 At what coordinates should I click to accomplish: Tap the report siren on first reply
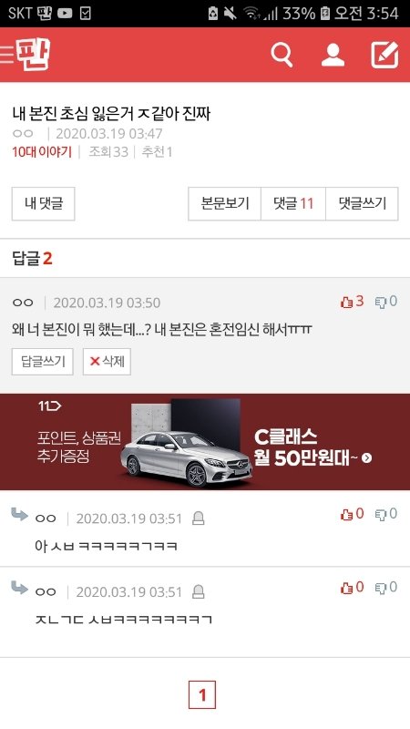tap(199, 518)
